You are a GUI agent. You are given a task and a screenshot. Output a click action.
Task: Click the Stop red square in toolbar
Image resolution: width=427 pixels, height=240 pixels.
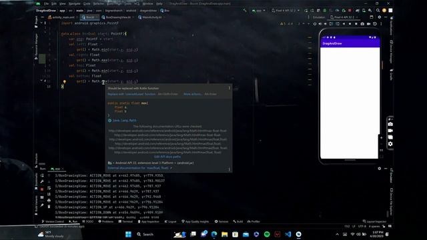[350, 11]
